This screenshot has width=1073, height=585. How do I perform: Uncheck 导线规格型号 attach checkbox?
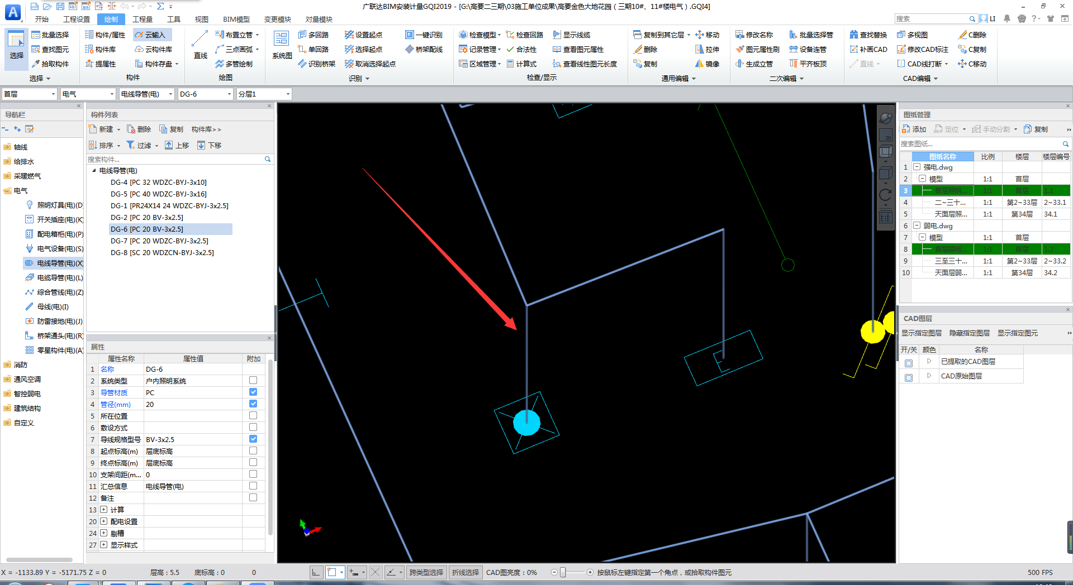click(x=253, y=439)
